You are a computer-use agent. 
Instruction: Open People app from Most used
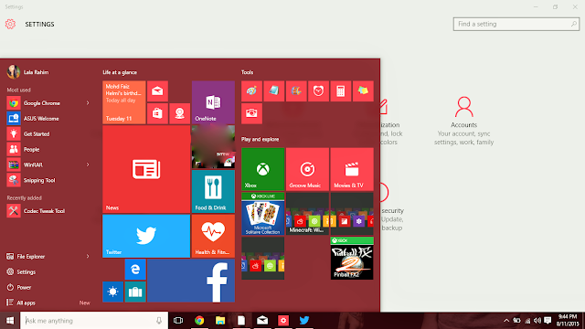coord(48,149)
